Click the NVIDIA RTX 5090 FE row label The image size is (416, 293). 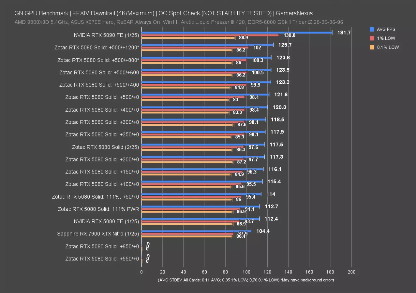pos(107,35)
